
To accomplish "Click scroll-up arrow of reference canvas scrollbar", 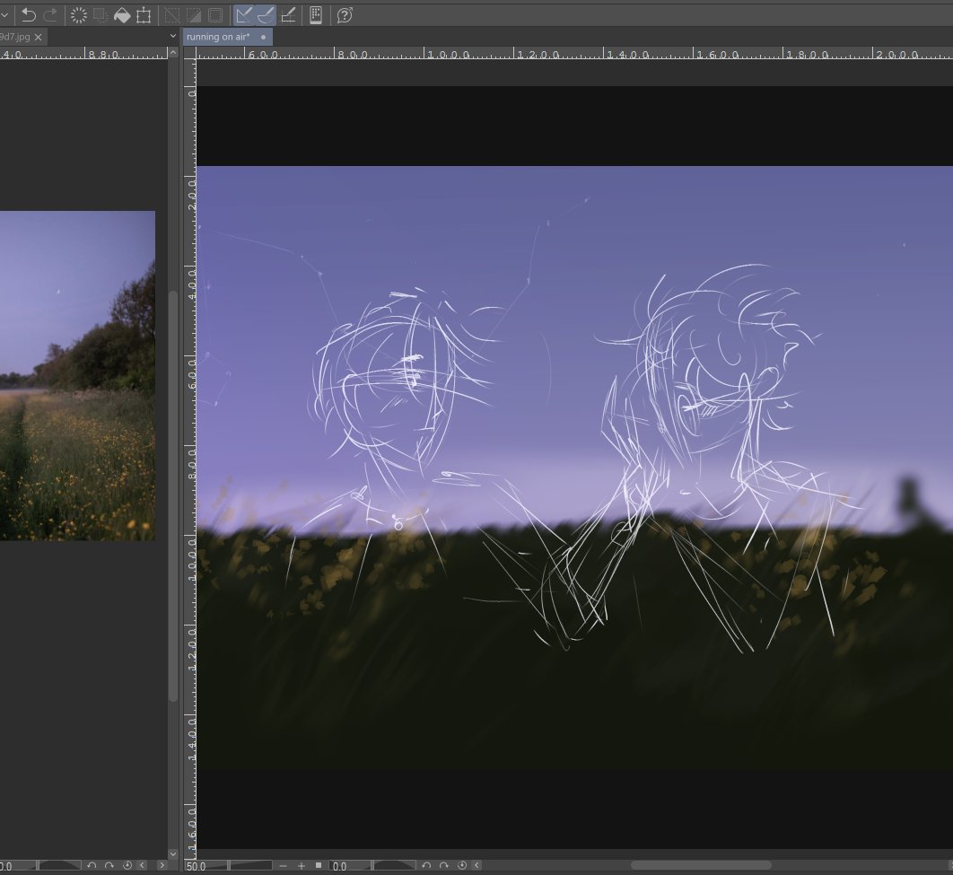I will coord(173,53).
